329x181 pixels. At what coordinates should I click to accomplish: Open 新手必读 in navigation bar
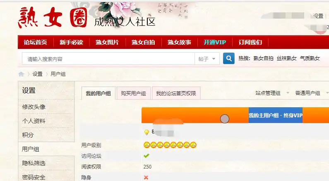pyautogui.click(x=71, y=42)
